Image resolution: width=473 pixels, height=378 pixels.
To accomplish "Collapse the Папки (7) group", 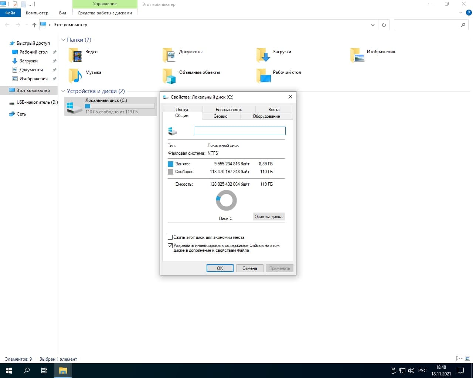I will pos(63,40).
